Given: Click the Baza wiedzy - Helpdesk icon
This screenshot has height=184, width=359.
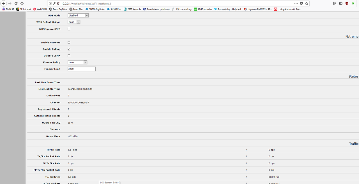Looking at the screenshot, I should 216,9.
